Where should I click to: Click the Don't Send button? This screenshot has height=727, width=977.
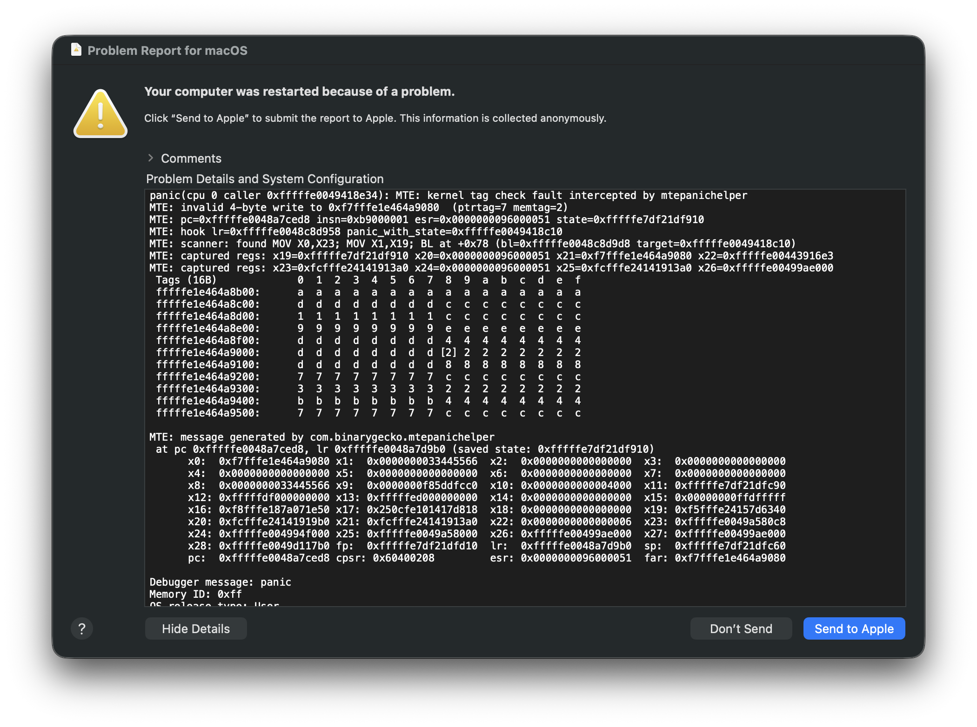tap(741, 629)
